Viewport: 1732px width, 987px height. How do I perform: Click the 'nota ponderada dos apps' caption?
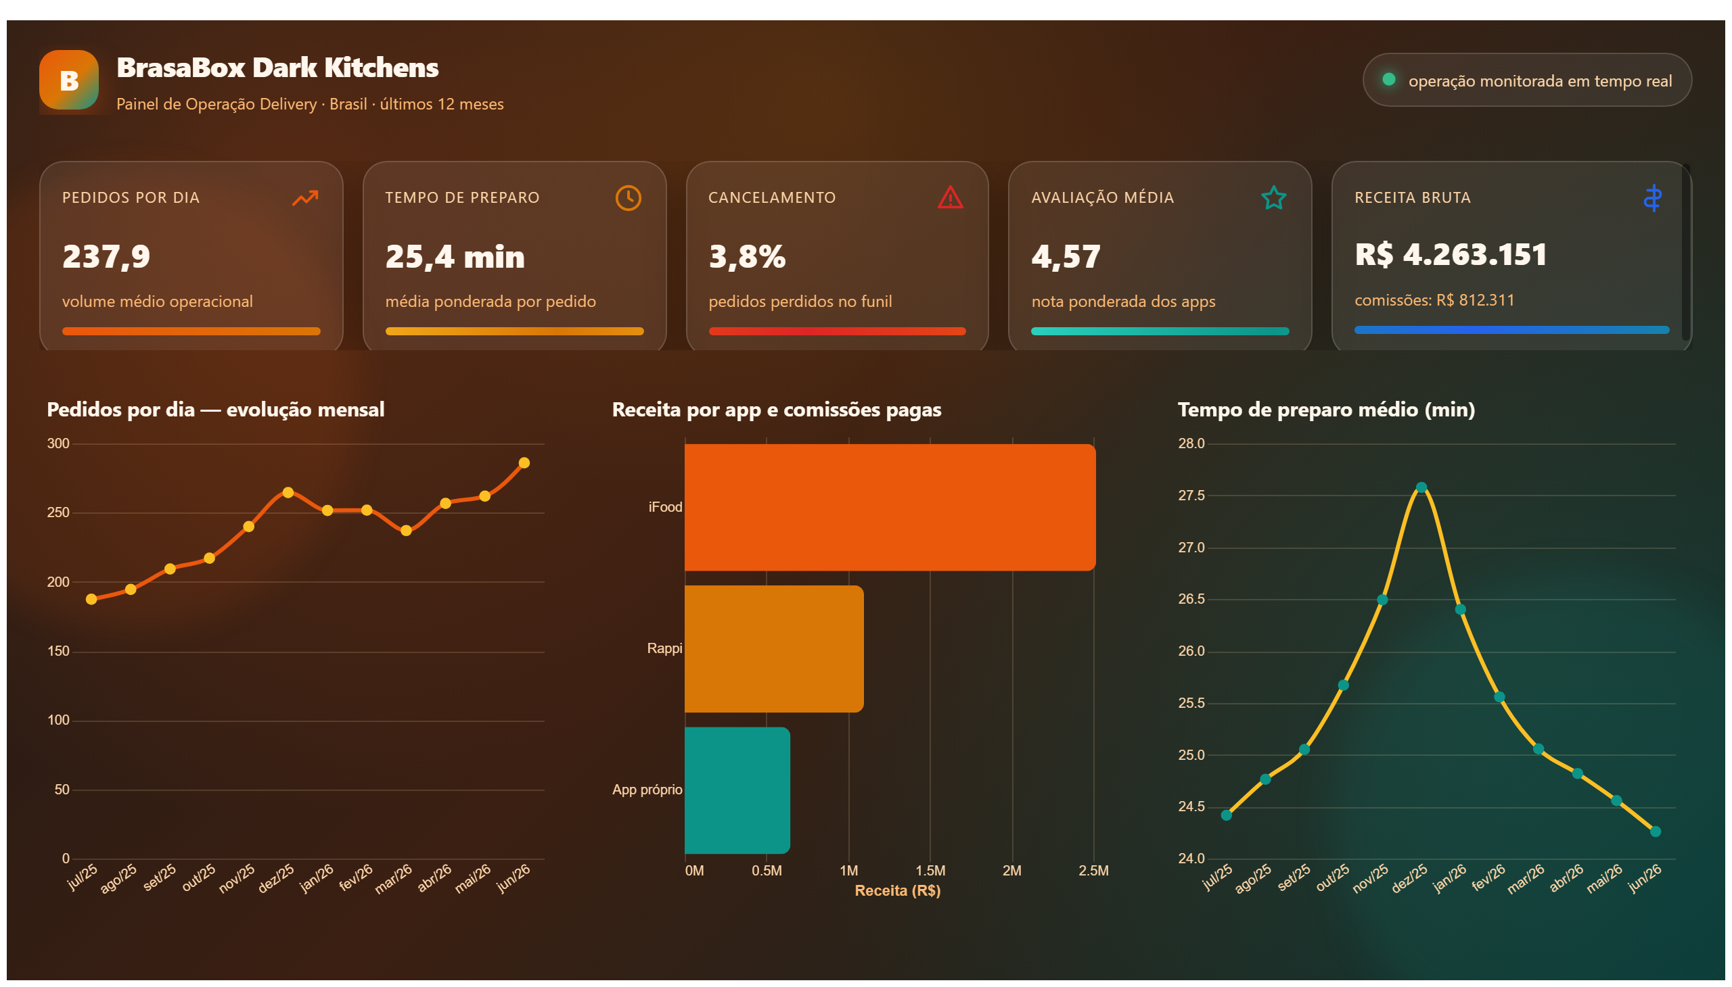[x=1124, y=302]
